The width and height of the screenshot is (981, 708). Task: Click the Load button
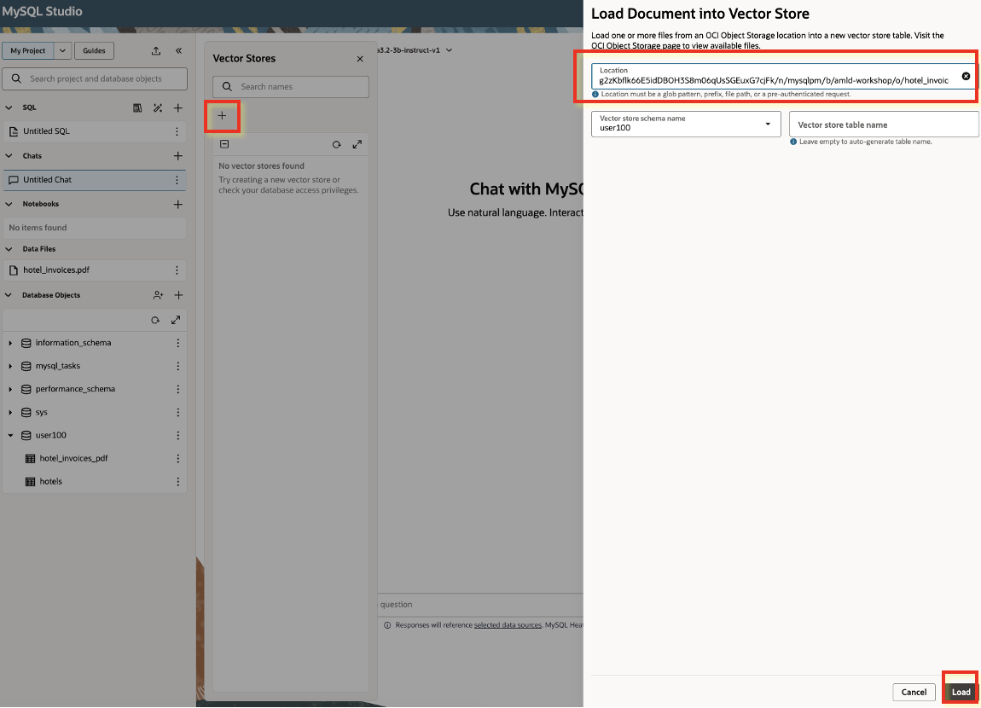pyautogui.click(x=961, y=692)
